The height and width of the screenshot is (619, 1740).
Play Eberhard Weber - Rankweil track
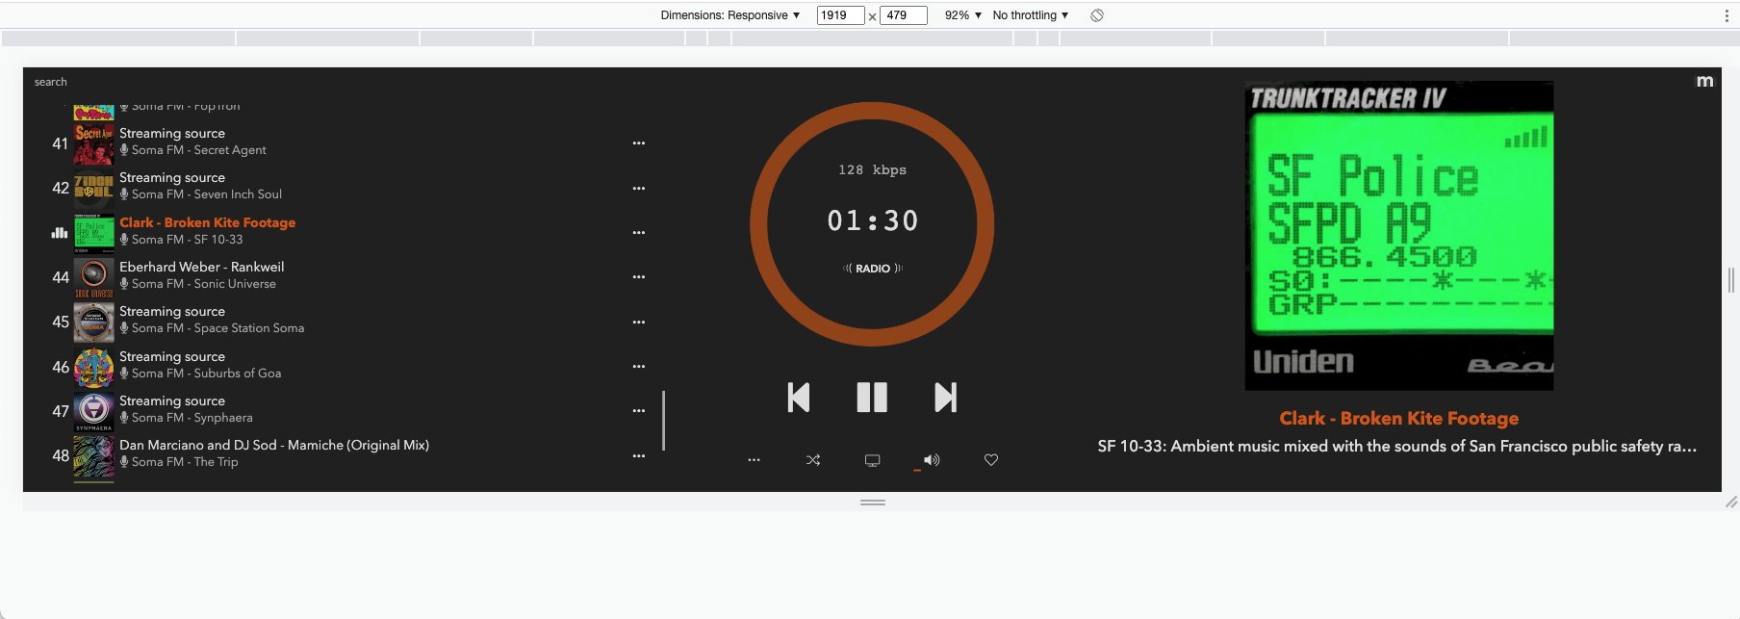202,267
